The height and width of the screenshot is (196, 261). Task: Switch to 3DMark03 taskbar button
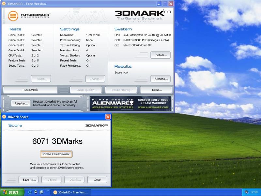click(x=71, y=192)
